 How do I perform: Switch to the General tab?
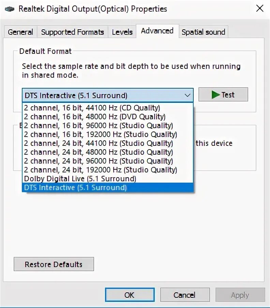click(x=20, y=32)
